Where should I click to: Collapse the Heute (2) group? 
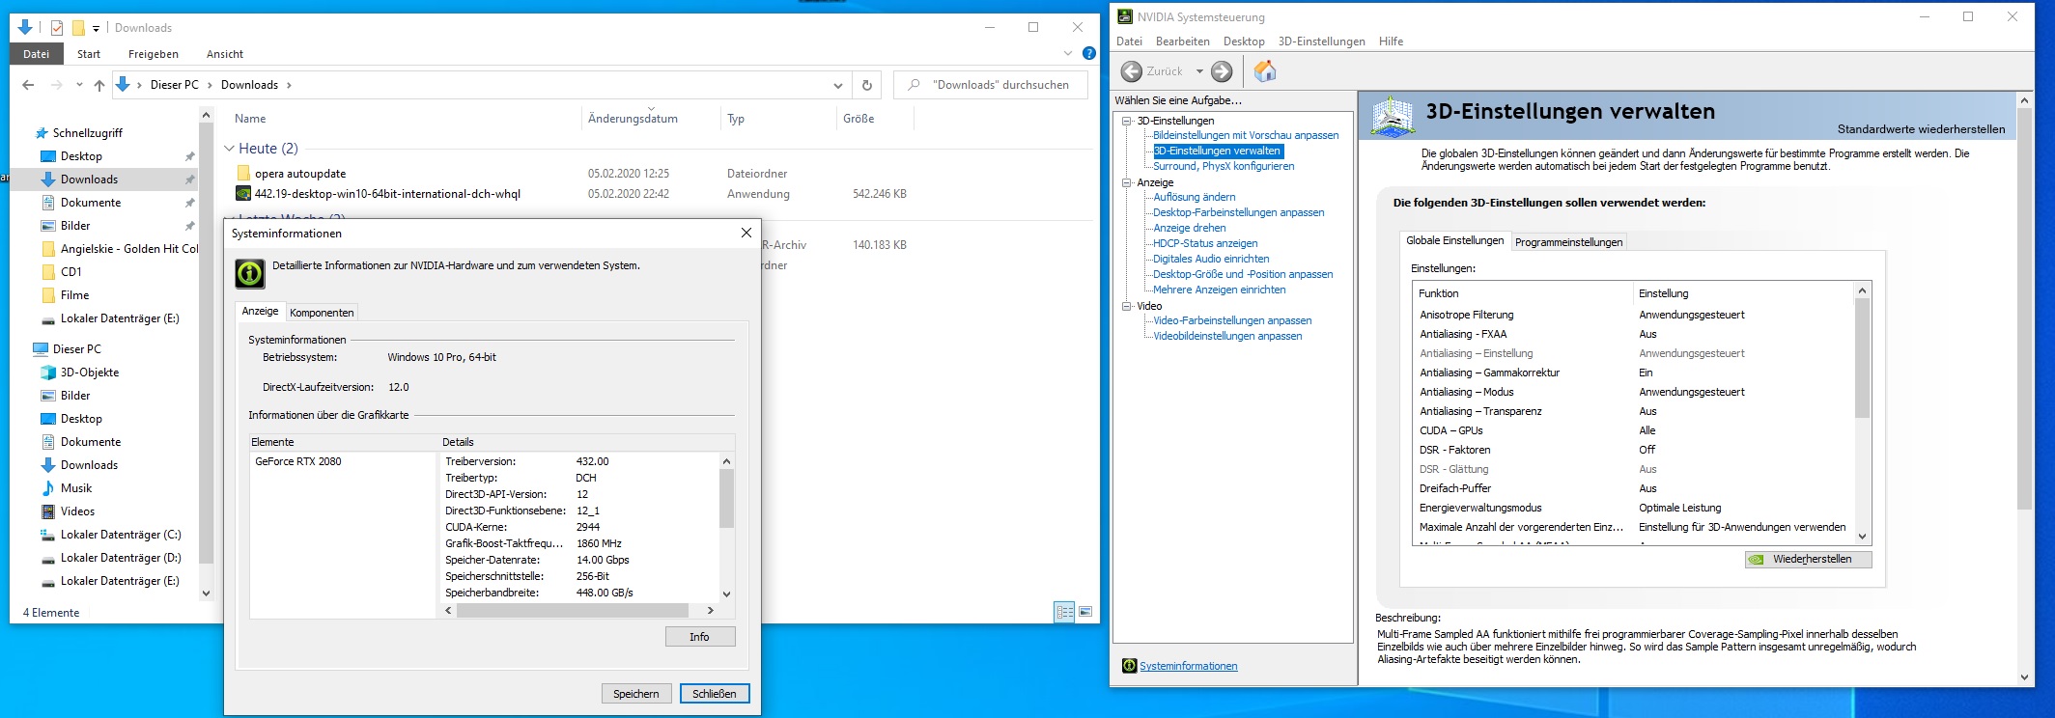coord(229,149)
